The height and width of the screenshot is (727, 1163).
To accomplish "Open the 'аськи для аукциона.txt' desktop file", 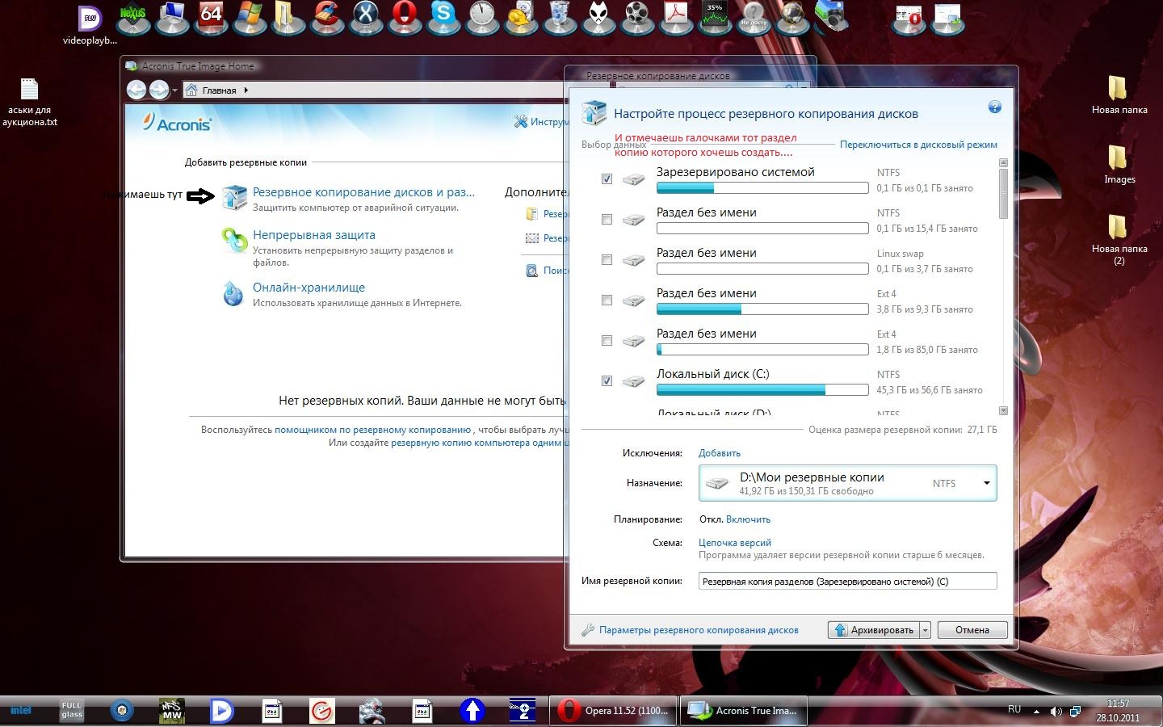I will click(29, 103).
